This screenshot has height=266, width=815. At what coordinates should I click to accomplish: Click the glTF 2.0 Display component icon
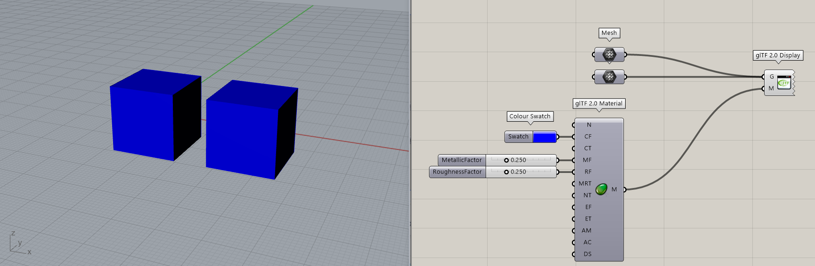click(x=783, y=83)
